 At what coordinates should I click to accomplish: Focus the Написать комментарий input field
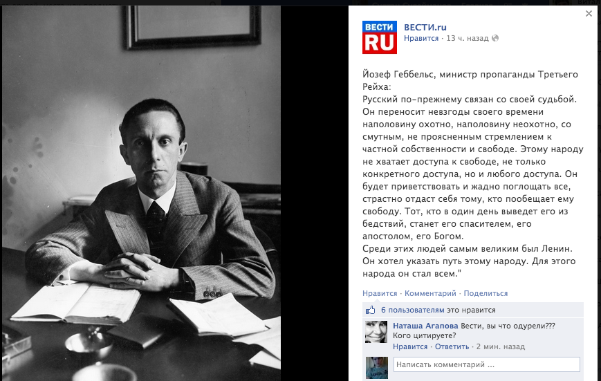486,364
